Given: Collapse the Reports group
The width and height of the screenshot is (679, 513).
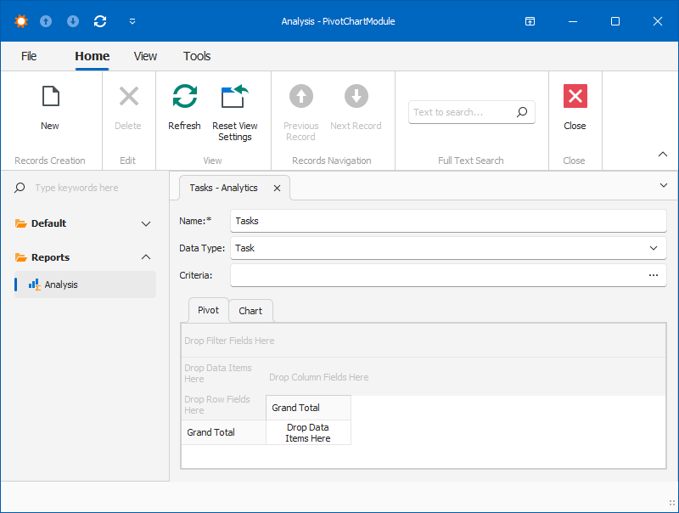Looking at the screenshot, I should click(x=145, y=256).
